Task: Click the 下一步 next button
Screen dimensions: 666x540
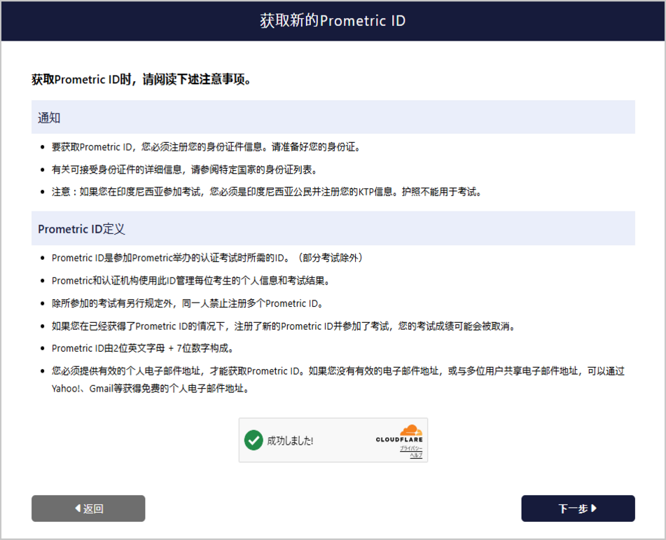Action: pos(578,508)
